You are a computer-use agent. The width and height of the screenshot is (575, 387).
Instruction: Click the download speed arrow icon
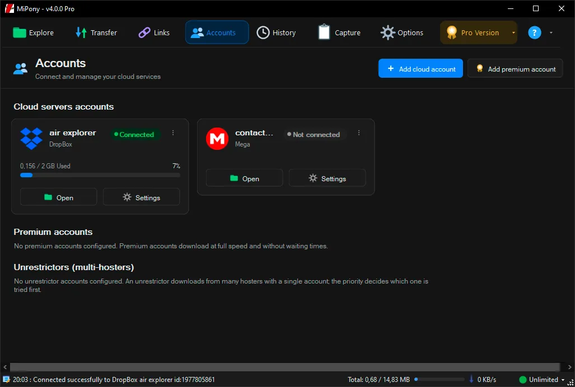(471, 380)
